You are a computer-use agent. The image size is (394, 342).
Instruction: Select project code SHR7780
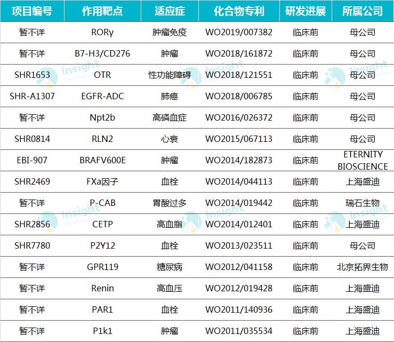32,246
